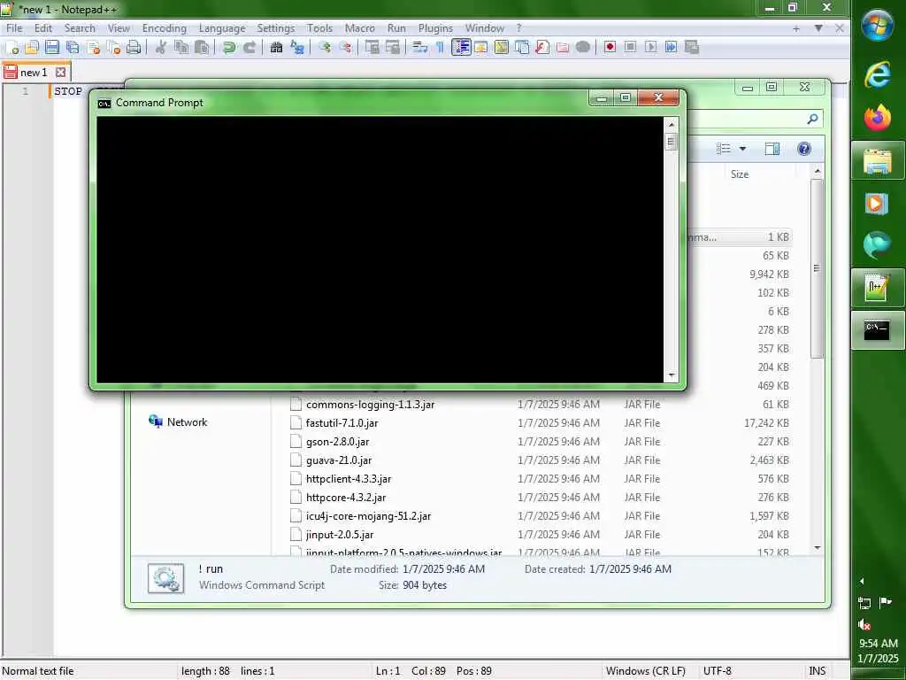Open the Explorer view options dropdown arrow
This screenshot has width=906, height=680.
point(743,149)
